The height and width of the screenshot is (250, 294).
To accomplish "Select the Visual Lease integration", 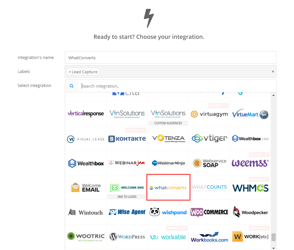I will 86,139.
